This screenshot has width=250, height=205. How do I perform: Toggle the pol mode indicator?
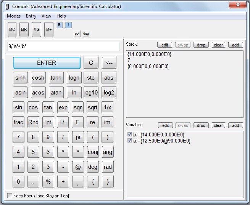click(x=77, y=34)
